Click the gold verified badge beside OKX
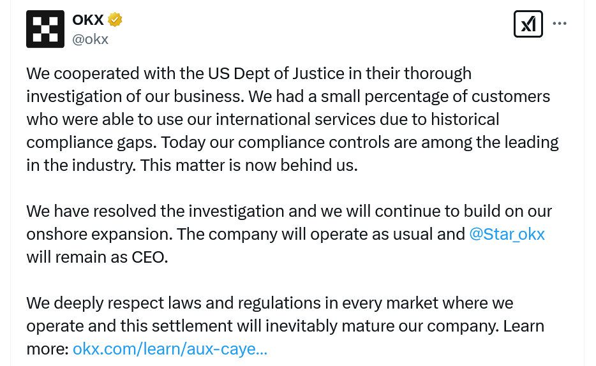The height and width of the screenshot is (366, 596). pyautogui.click(x=115, y=20)
